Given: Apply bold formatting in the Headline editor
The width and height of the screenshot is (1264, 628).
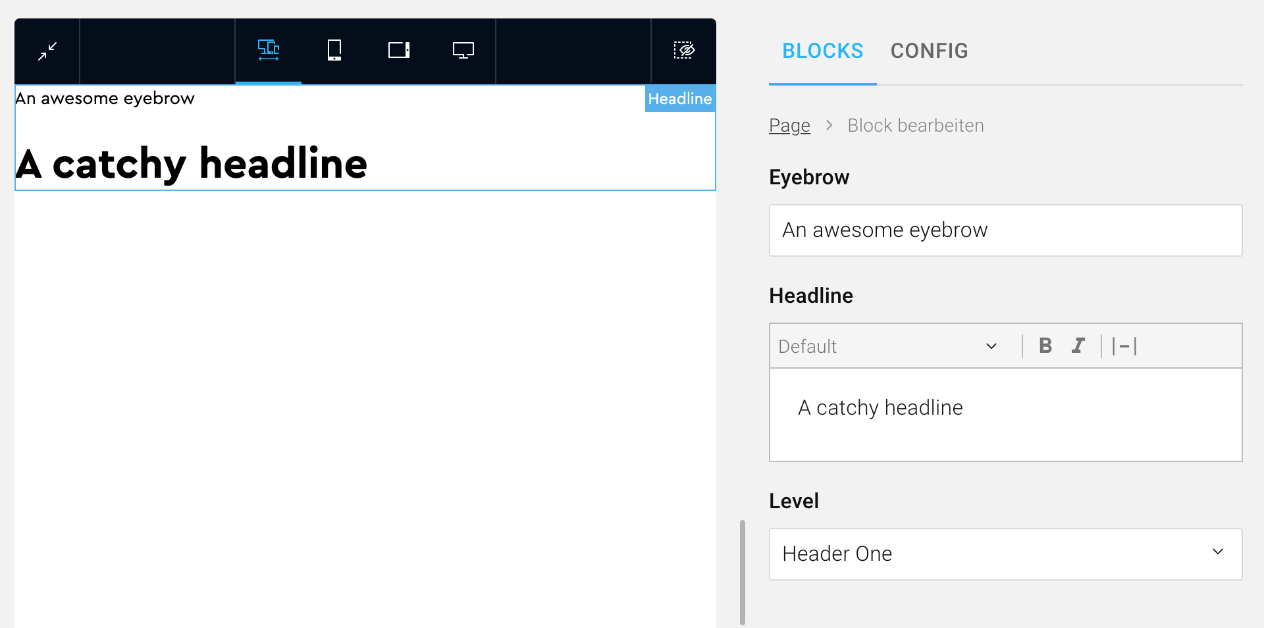Looking at the screenshot, I should (1045, 345).
